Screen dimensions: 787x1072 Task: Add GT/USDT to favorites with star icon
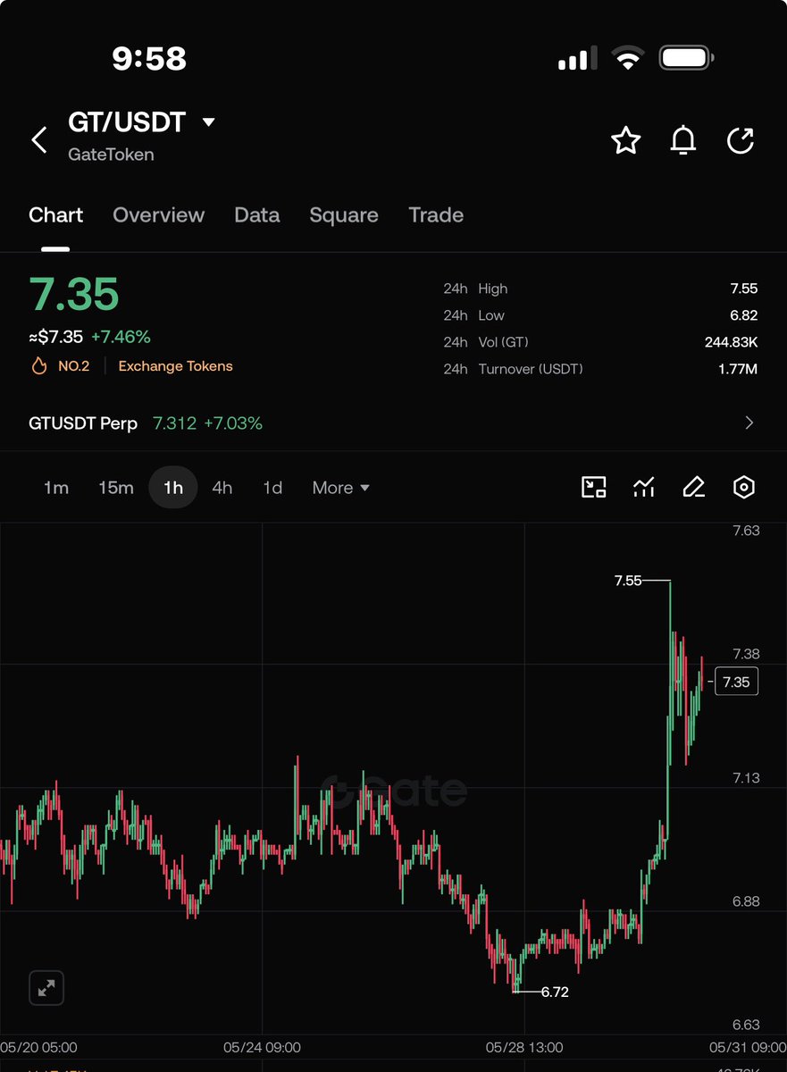point(626,140)
